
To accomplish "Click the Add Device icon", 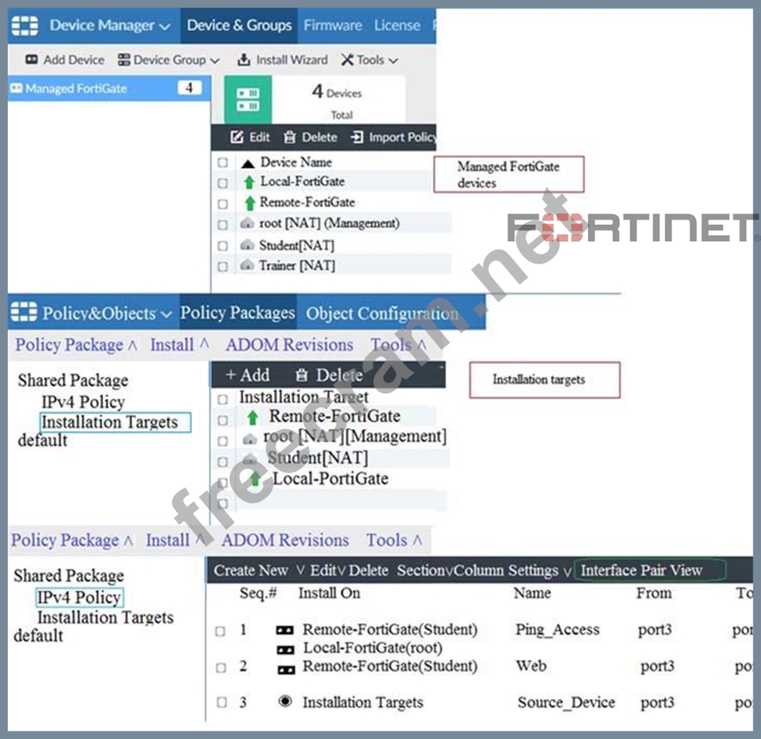I will 32,60.
